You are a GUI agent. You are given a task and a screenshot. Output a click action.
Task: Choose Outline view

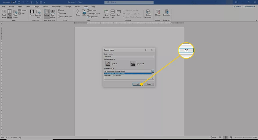point(22,10)
